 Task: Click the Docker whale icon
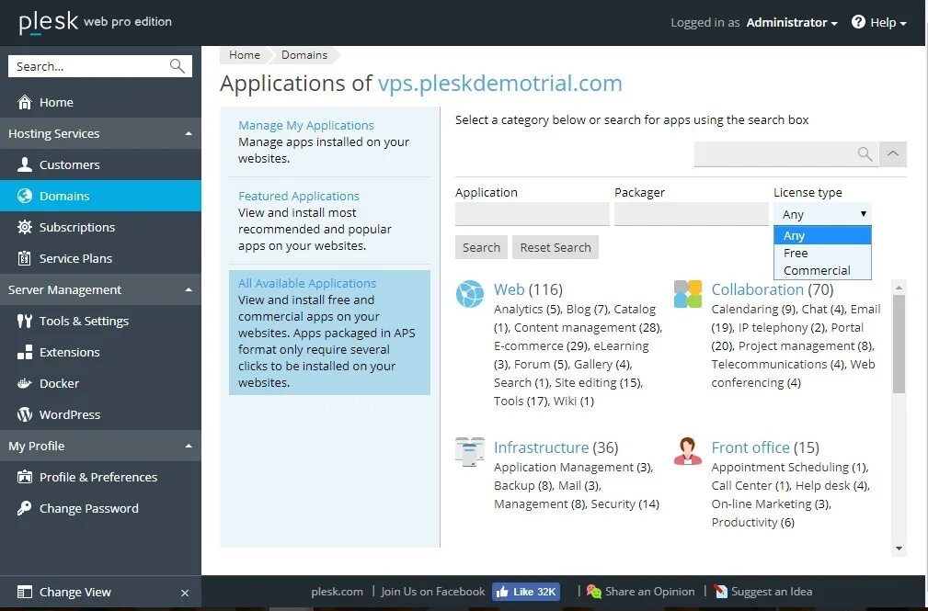coord(24,383)
